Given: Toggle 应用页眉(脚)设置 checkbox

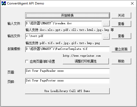Looking at the screenshot, I should pos(27,61).
